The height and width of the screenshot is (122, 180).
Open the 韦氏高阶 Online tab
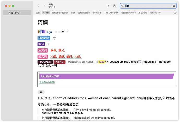click(x=128, y=13)
